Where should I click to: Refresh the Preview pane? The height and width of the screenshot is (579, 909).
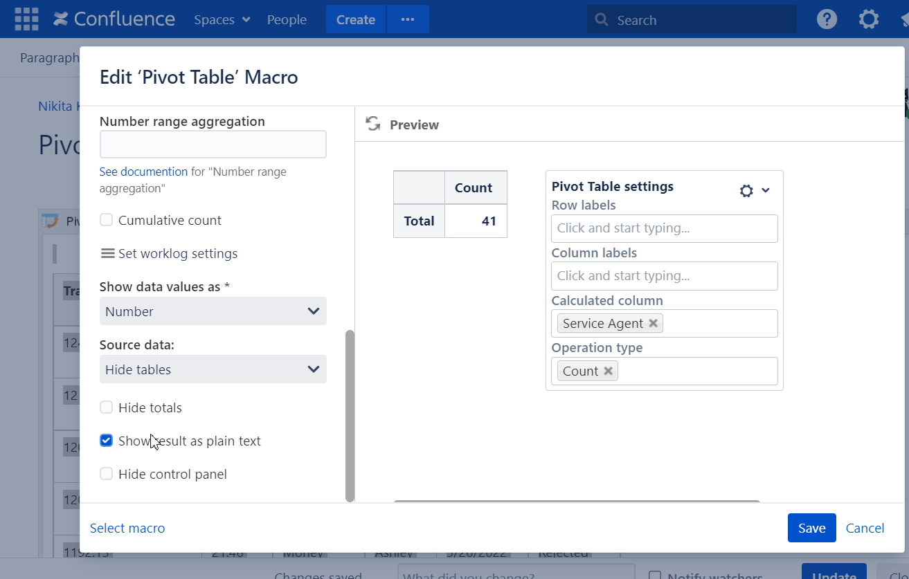pyautogui.click(x=372, y=124)
